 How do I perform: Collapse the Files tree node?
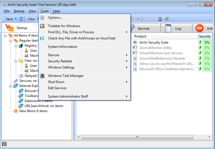16,61
